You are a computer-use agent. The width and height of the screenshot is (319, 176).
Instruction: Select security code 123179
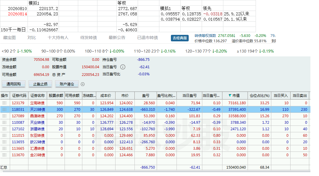[x=18, y=103]
